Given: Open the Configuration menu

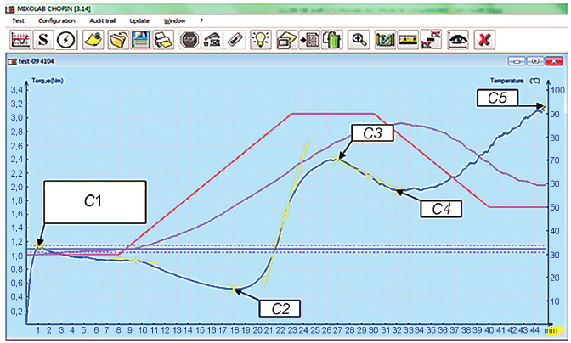Looking at the screenshot, I should coord(57,20).
